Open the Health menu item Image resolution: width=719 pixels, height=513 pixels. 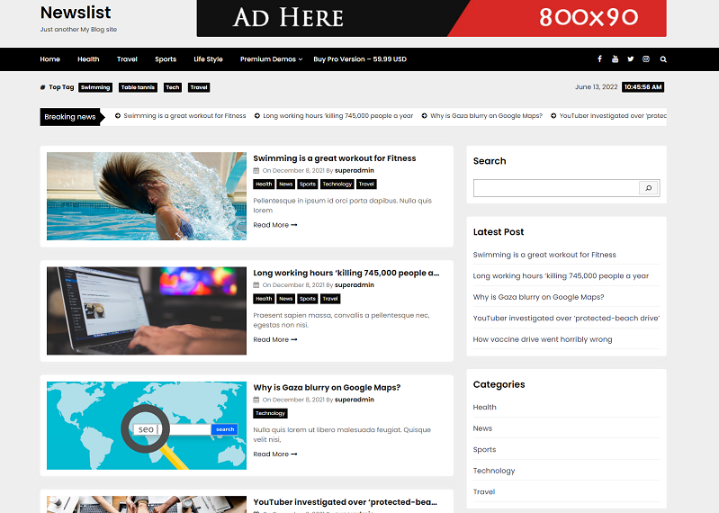pyautogui.click(x=88, y=59)
